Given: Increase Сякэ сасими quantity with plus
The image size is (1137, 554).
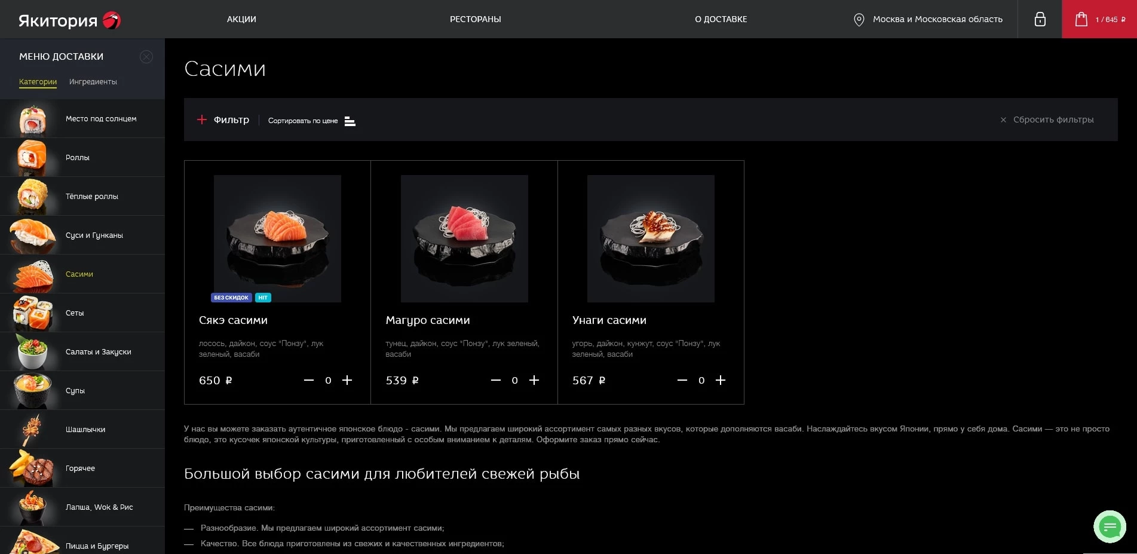Looking at the screenshot, I should pos(347,380).
